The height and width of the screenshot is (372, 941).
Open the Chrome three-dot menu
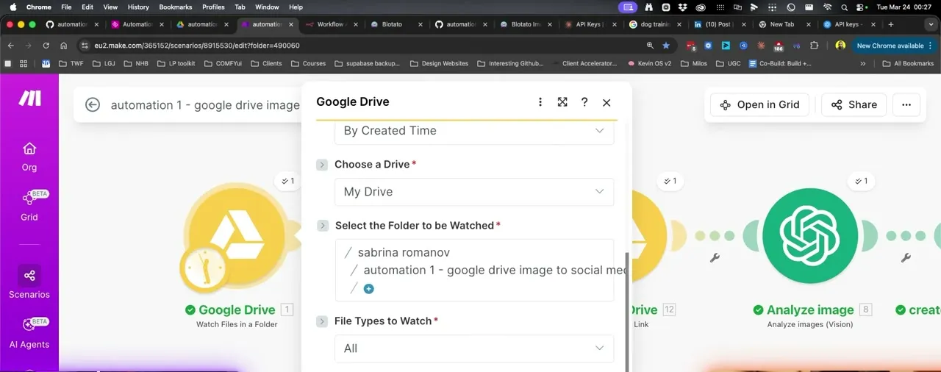(x=931, y=46)
